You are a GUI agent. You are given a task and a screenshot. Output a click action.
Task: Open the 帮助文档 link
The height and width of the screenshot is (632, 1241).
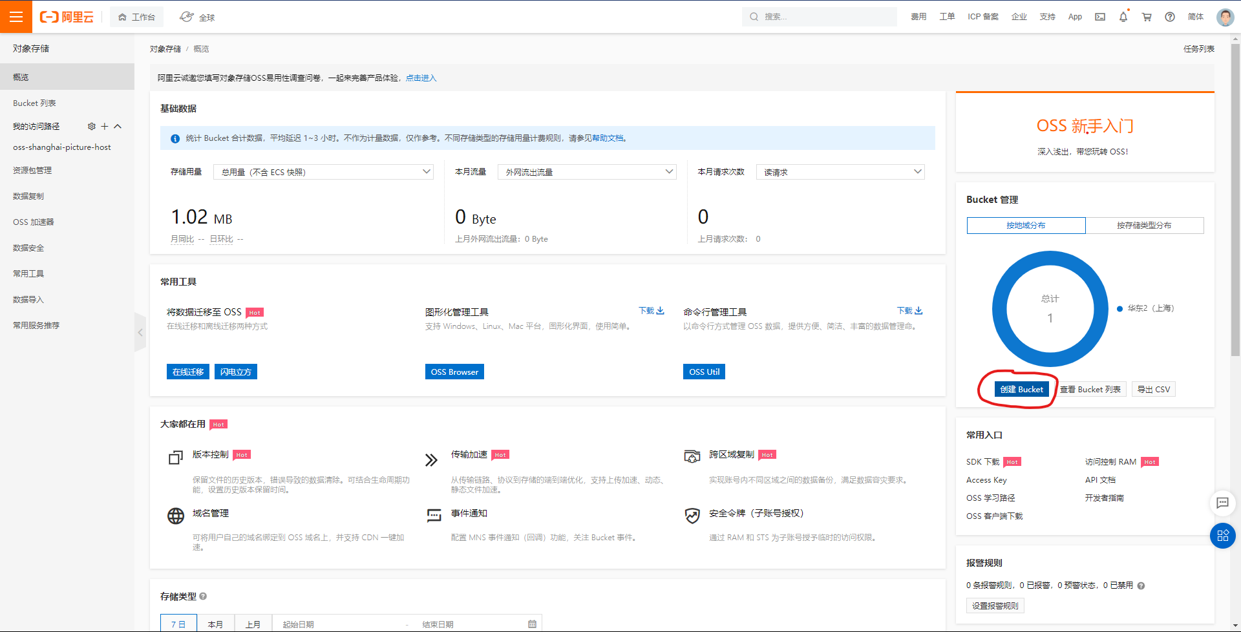608,138
